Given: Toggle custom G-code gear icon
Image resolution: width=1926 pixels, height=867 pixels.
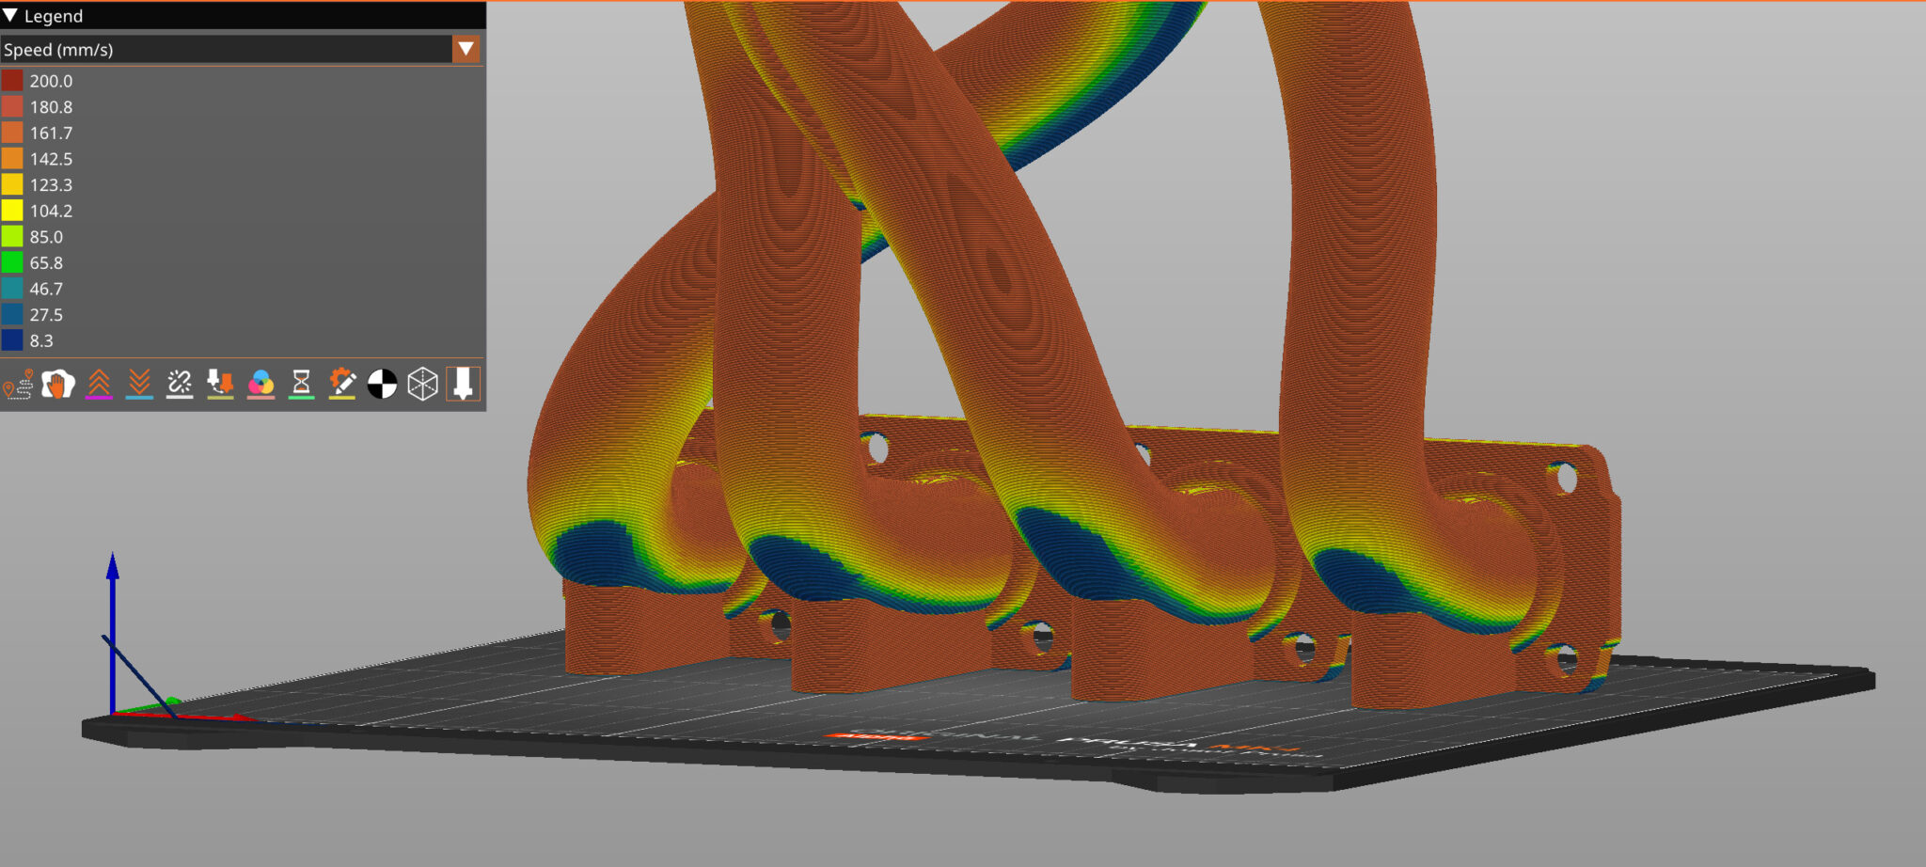Looking at the screenshot, I should tap(341, 384).
